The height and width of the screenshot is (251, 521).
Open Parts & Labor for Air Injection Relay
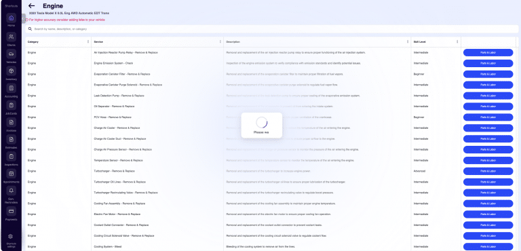[x=488, y=52]
